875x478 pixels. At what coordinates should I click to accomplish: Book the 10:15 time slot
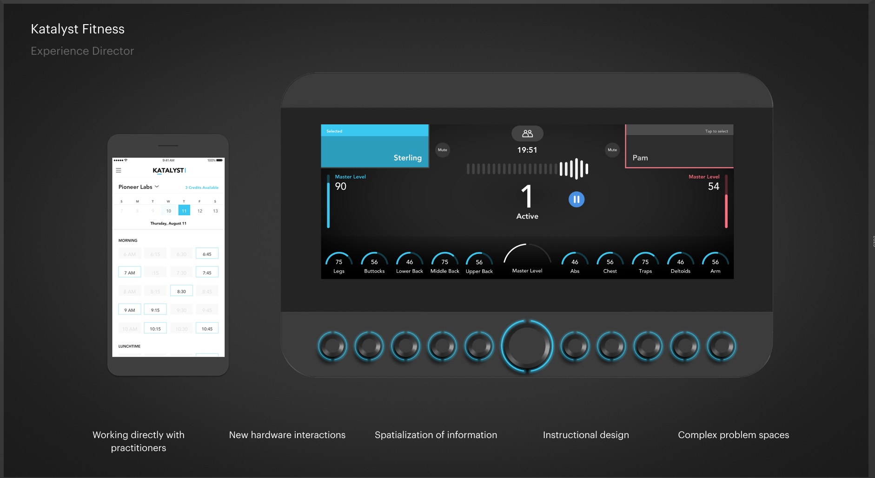click(x=155, y=329)
